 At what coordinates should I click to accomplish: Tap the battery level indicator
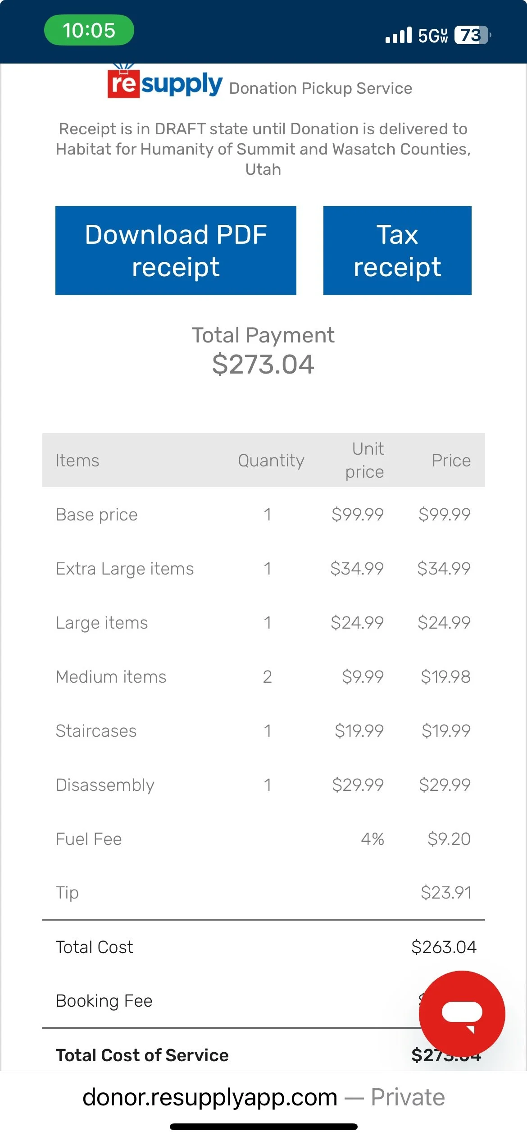[472, 35]
